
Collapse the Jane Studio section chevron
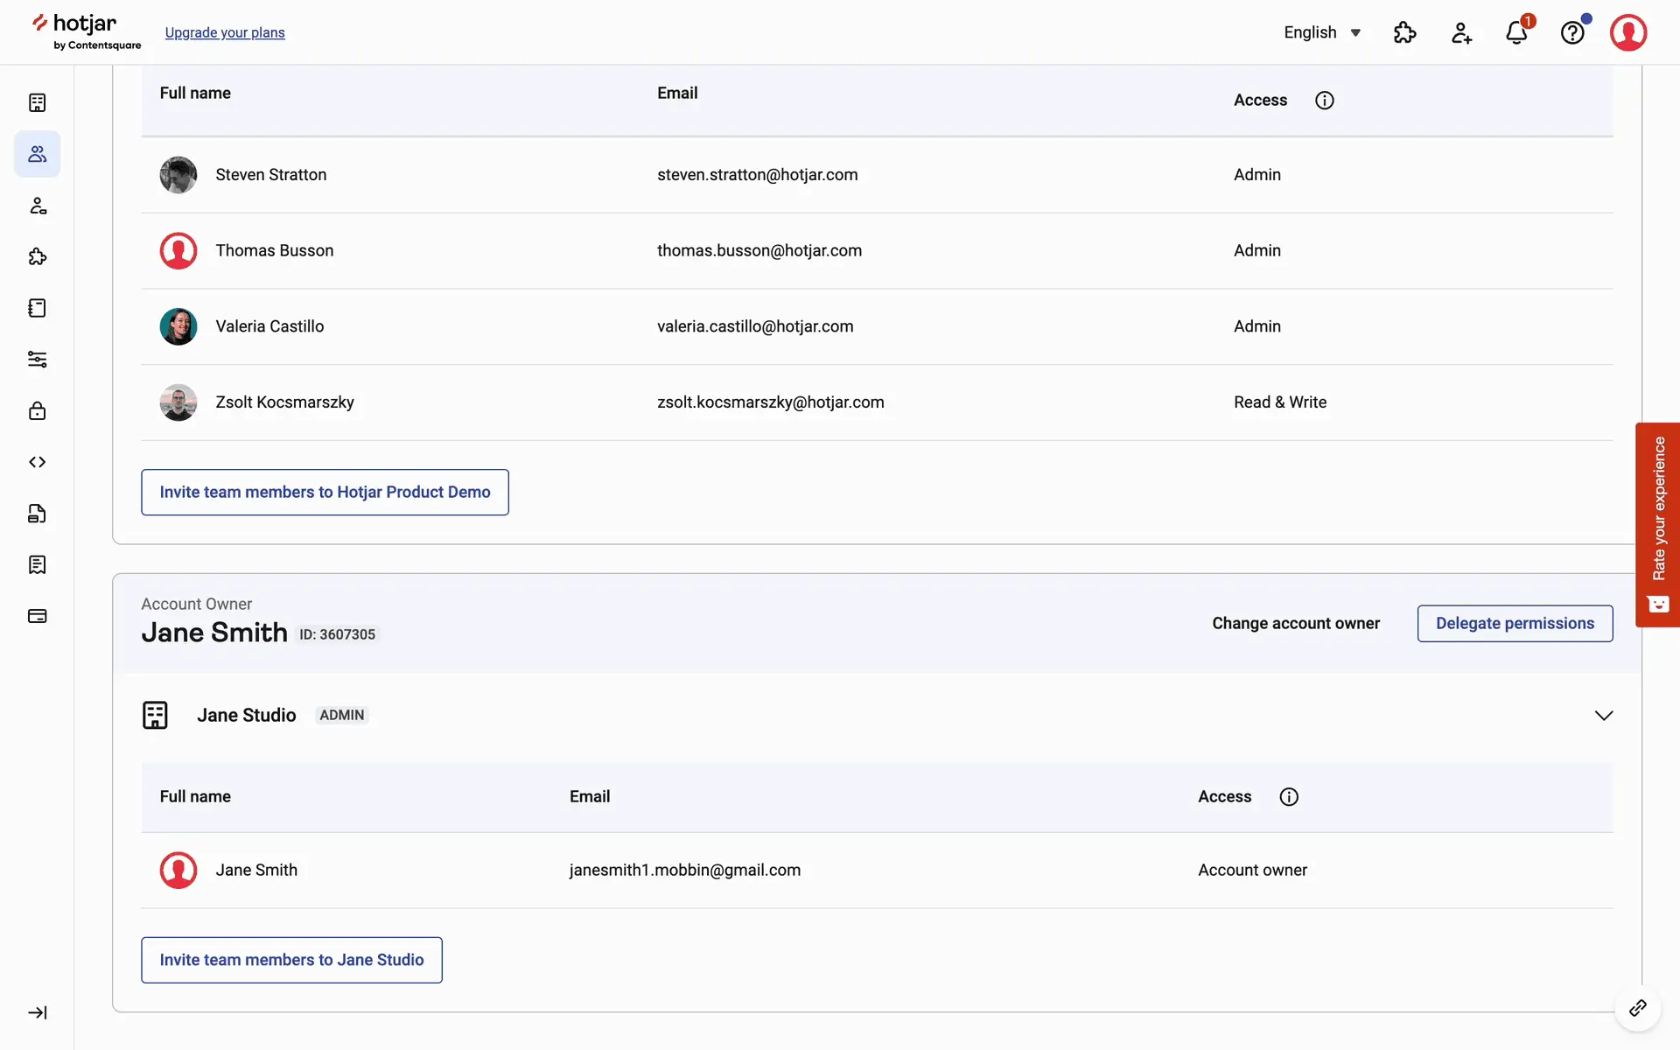pos(1603,716)
